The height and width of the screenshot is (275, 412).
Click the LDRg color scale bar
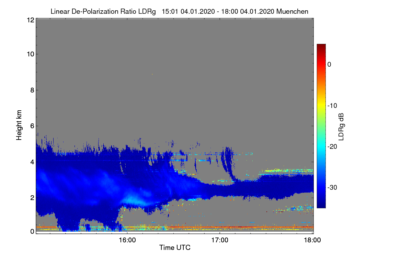[x=321, y=126]
